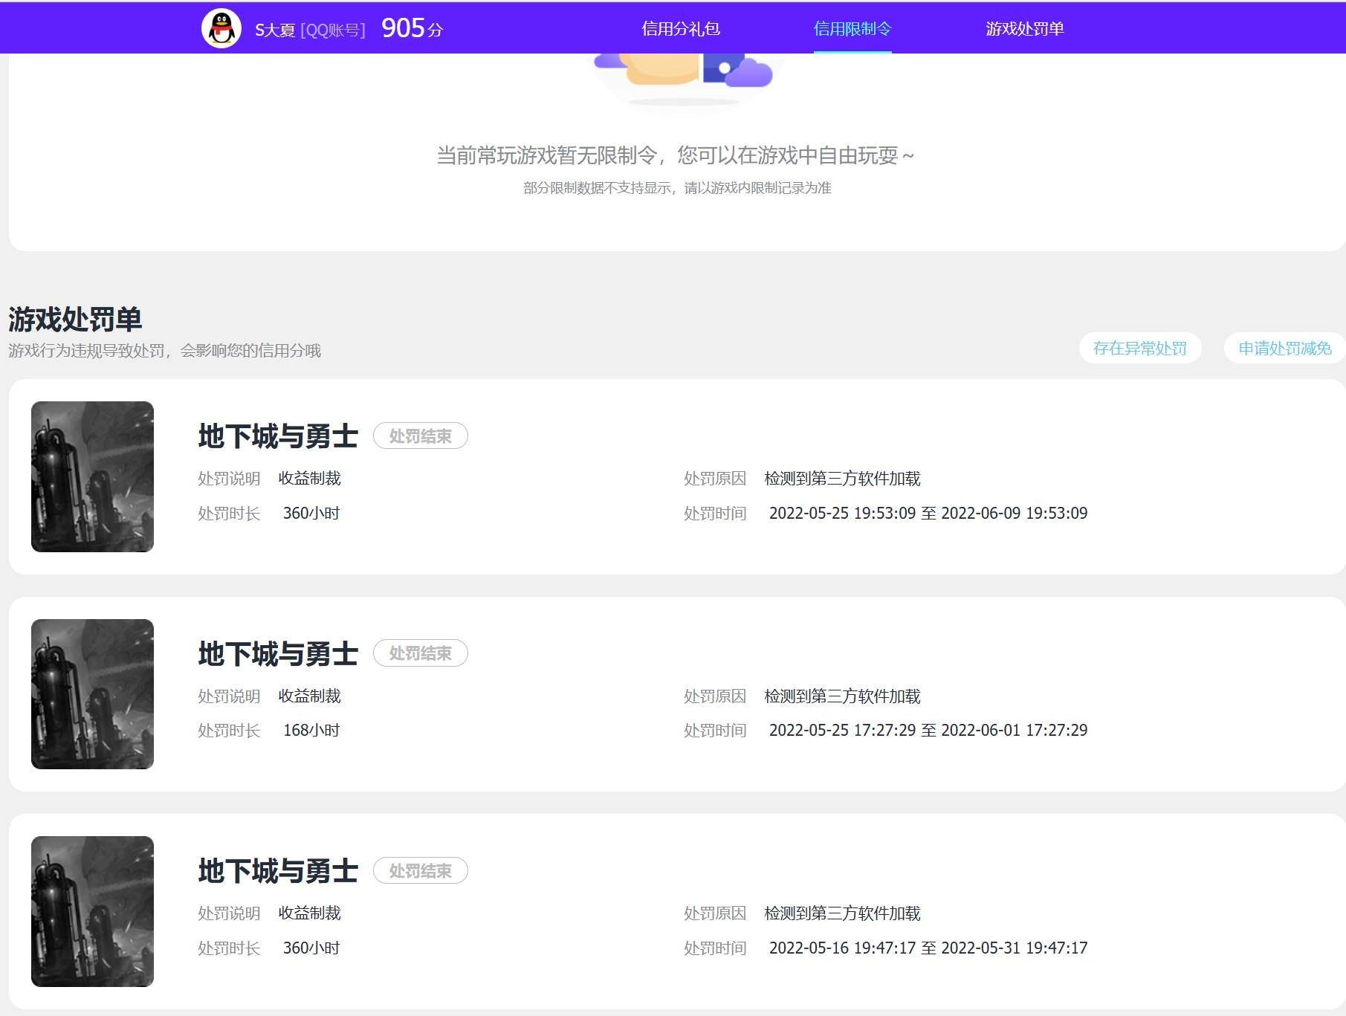Click the QQ penguin avatar icon
This screenshot has width=1346, height=1016.
(x=221, y=29)
